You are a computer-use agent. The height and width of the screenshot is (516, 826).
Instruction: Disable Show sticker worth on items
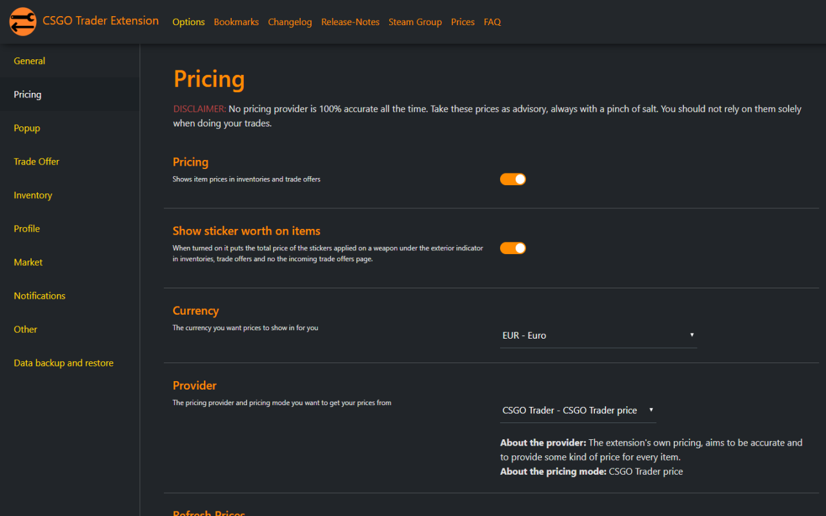tap(513, 248)
